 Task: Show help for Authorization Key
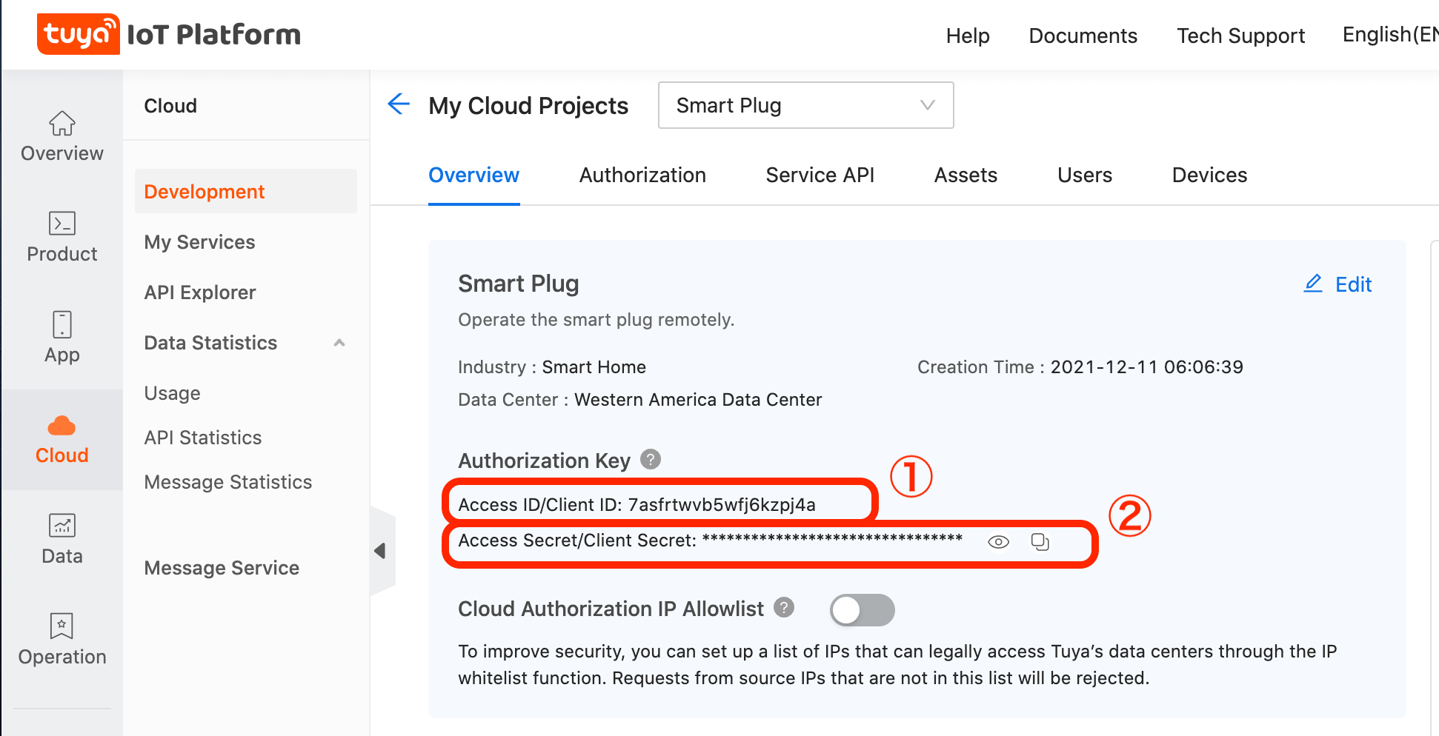(651, 460)
